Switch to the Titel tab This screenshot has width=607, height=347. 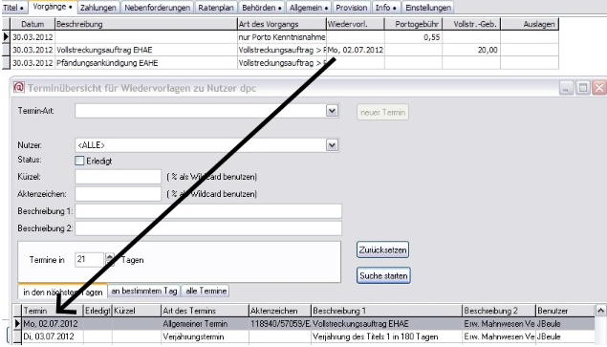(x=13, y=8)
